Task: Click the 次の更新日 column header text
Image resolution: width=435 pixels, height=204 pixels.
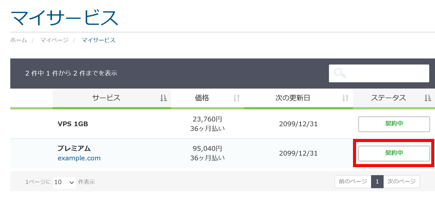Action: pos(293,98)
